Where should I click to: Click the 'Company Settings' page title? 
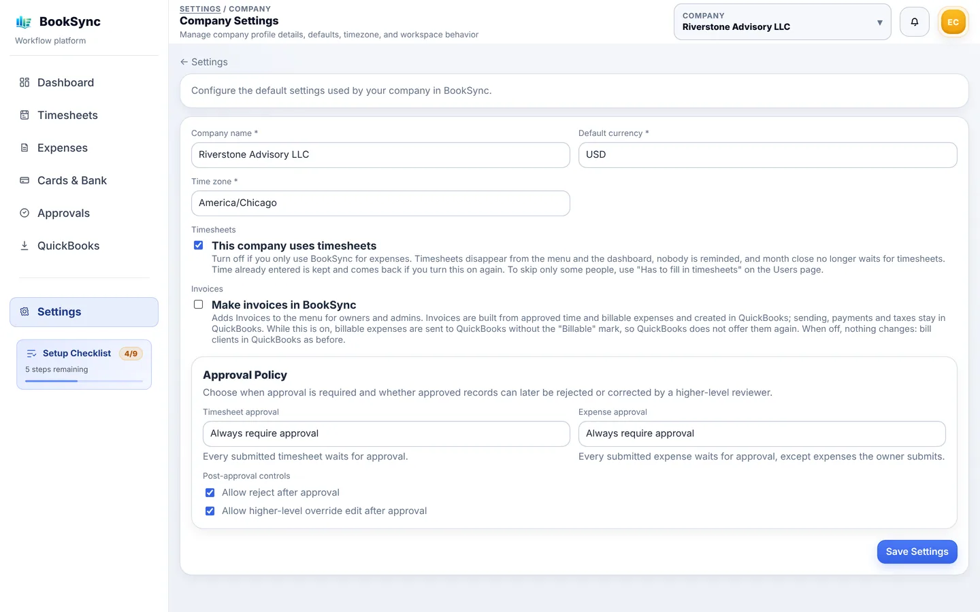[229, 20]
